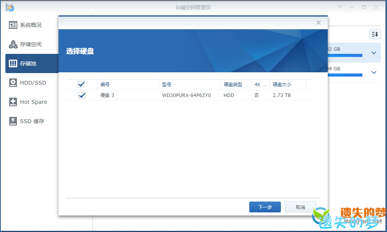Minimize the Storage Manager window
387x232 pixels.
pyautogui.click(x=352, y=7)
